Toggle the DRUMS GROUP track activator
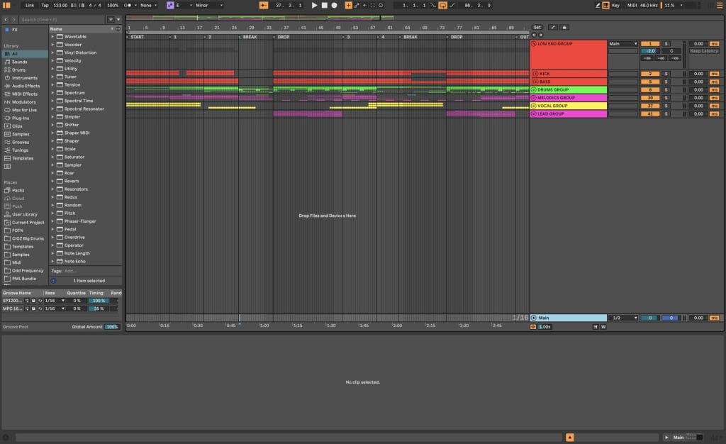The width and height of the screenshot is (726, 444). pyautogui.click(x=534, y=90)
